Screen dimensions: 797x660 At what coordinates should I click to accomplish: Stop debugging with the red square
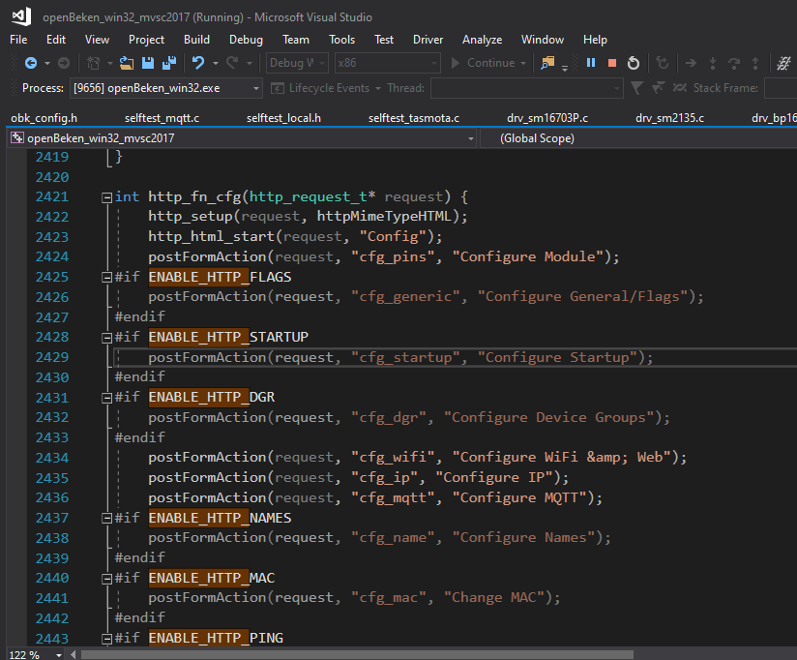[612, 63]
